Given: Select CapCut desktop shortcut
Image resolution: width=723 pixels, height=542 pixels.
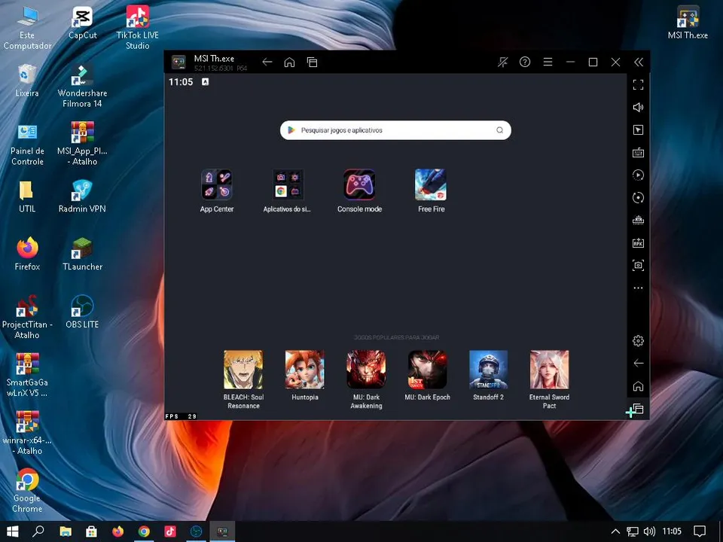Looking at the screenshot, I should point(83,23).
